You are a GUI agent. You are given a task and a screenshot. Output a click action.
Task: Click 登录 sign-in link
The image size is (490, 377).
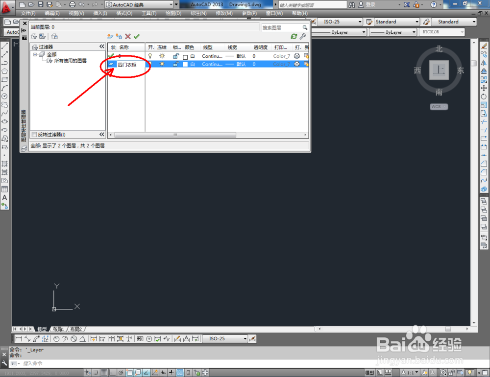pos(370,5)
